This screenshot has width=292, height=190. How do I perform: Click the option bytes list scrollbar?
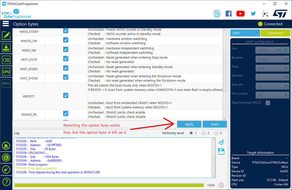[x=224, y=71]
